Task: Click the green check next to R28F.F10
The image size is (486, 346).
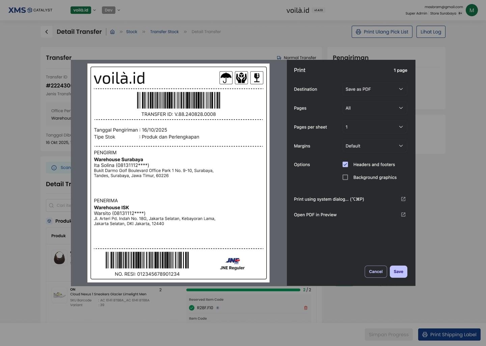Action: pyautogui.click(x=192, y=308)
